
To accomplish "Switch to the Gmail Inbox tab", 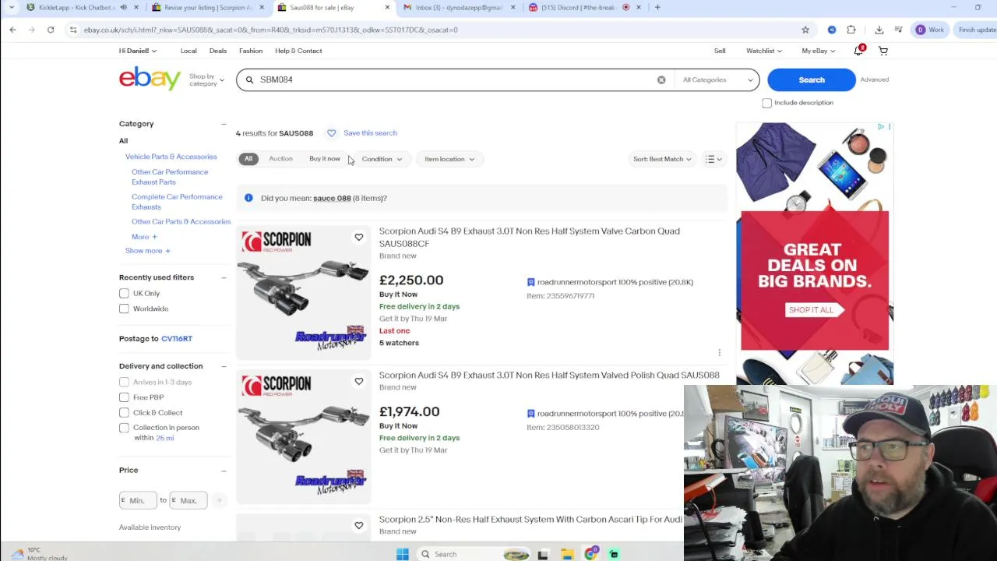I will (x=458, y=7).
